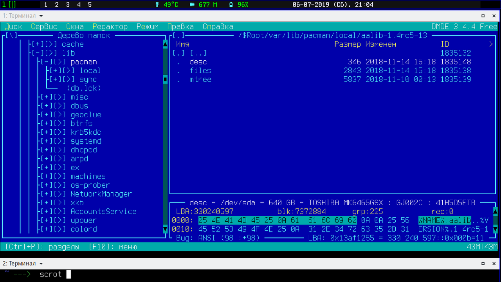501x282 pixels.
Task: Click the [.] marker of file panel
Action: [178, 36]
